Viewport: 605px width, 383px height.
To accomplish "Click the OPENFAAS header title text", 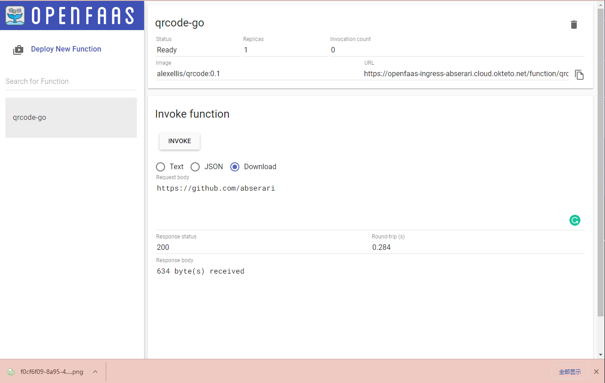I will pos(83,16).
